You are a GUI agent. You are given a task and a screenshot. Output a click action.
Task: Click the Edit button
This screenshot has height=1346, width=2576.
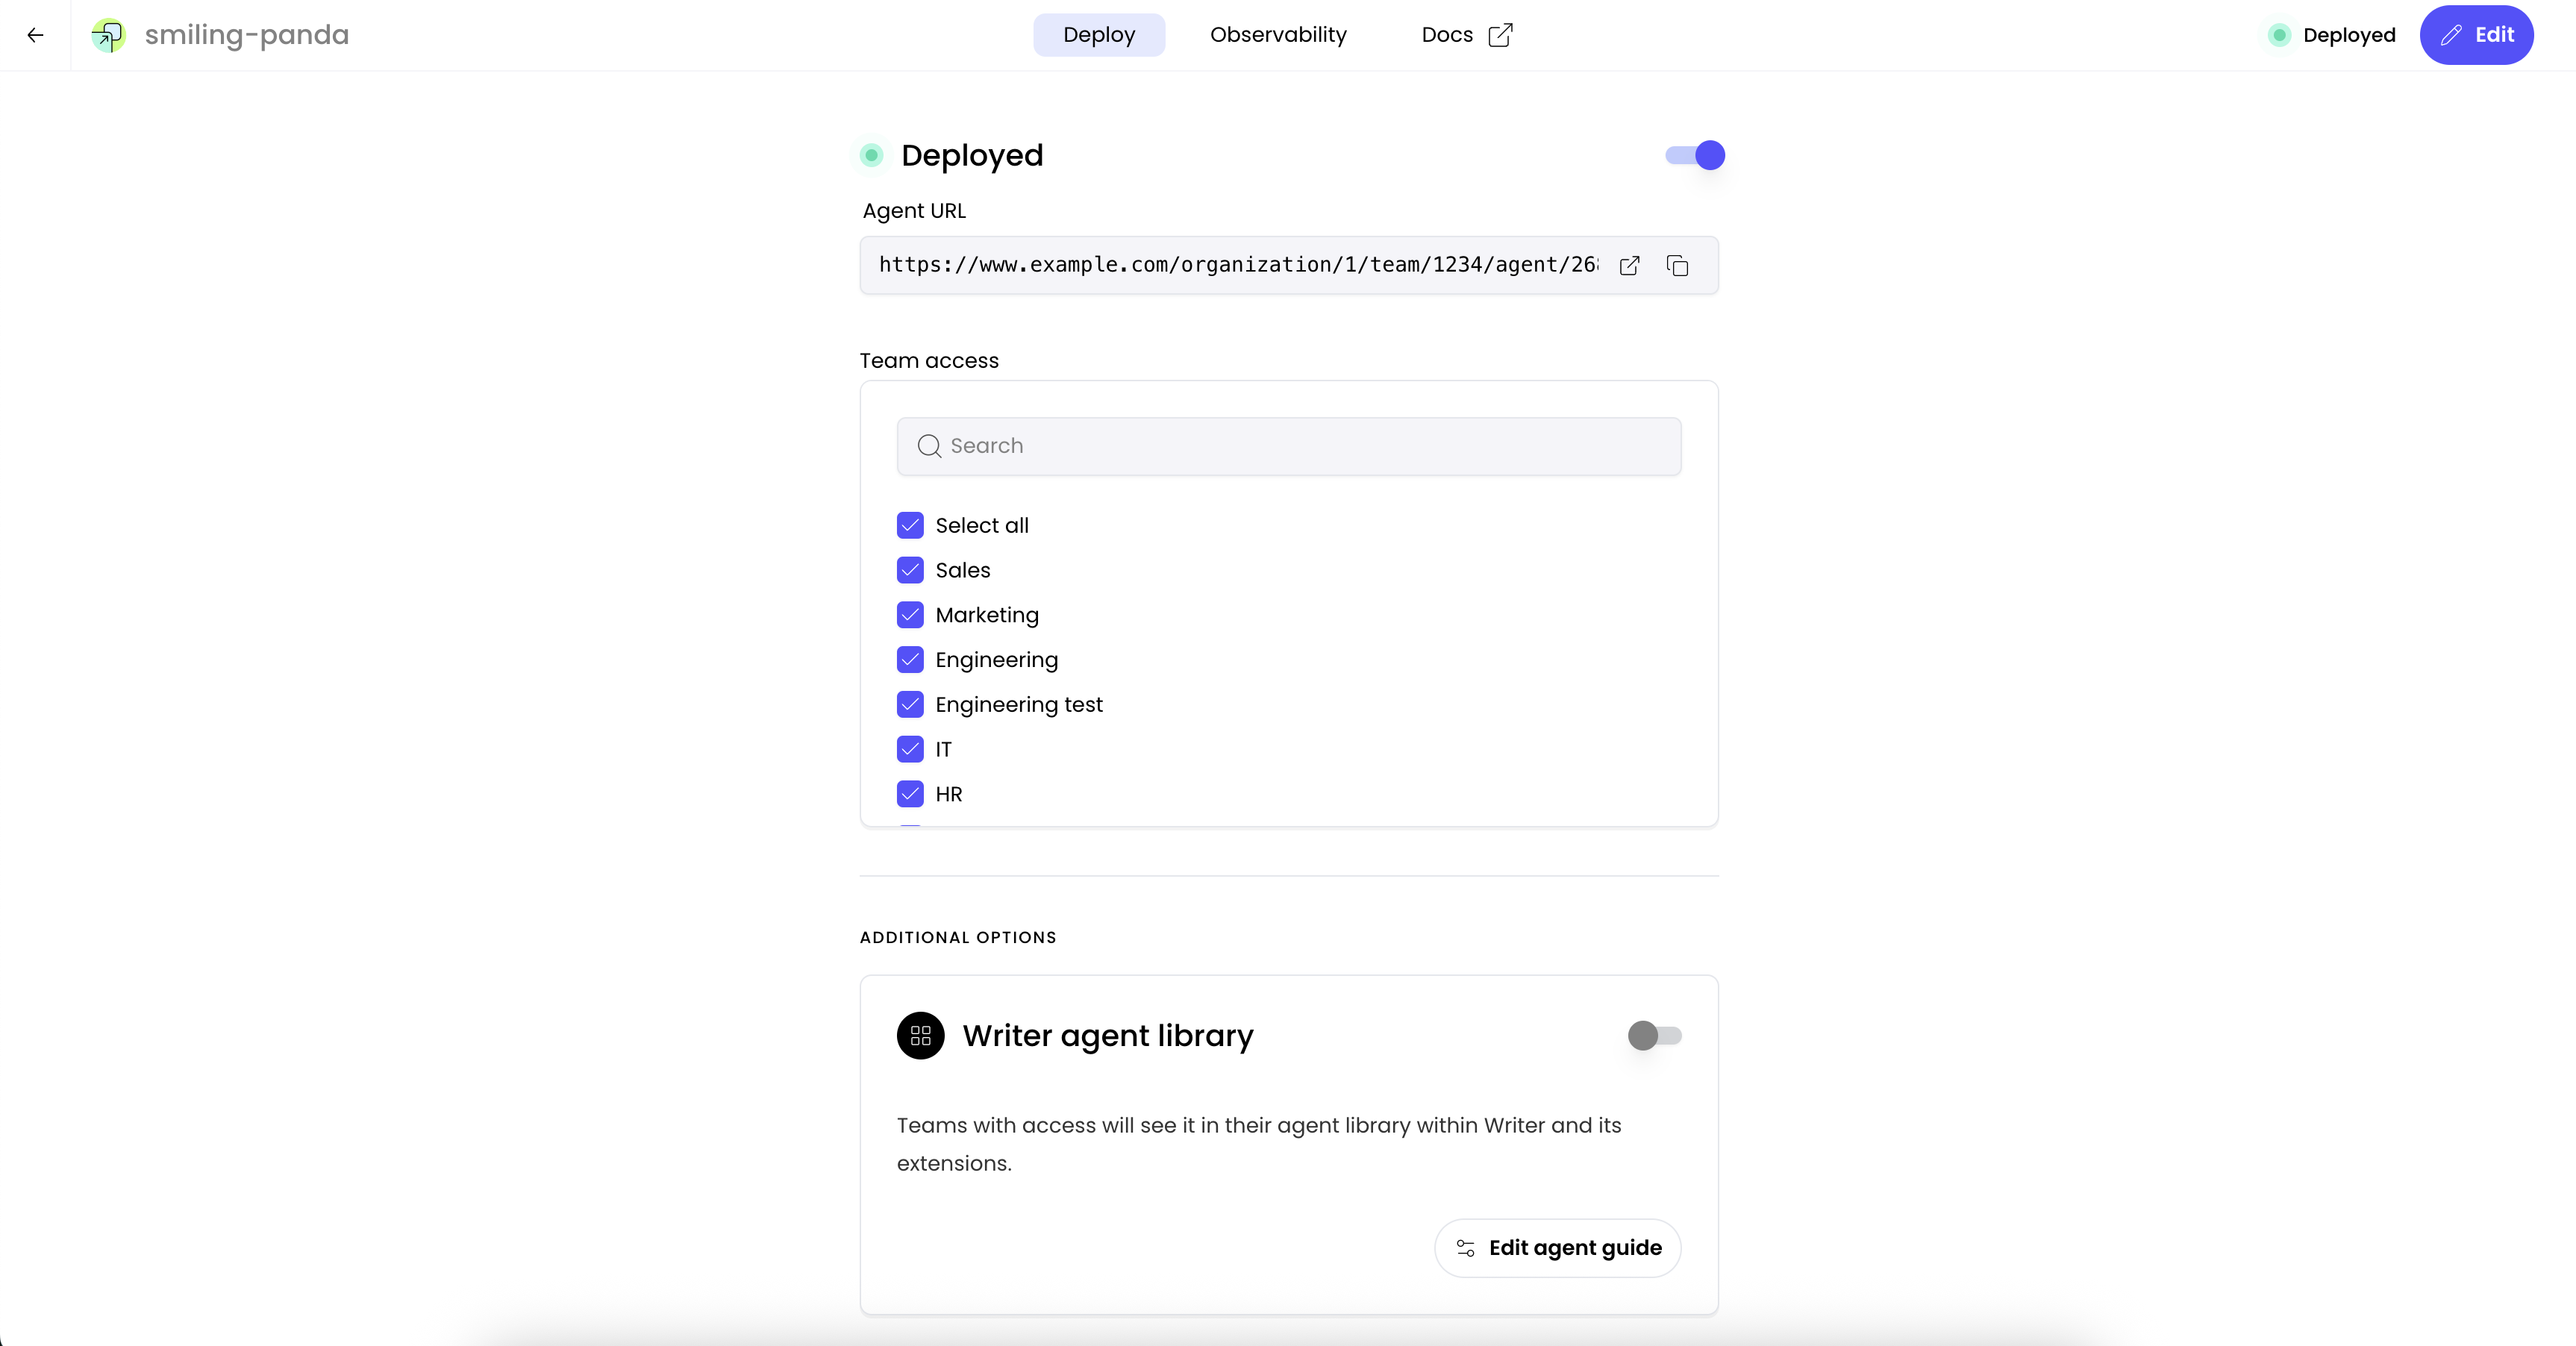2476,35
